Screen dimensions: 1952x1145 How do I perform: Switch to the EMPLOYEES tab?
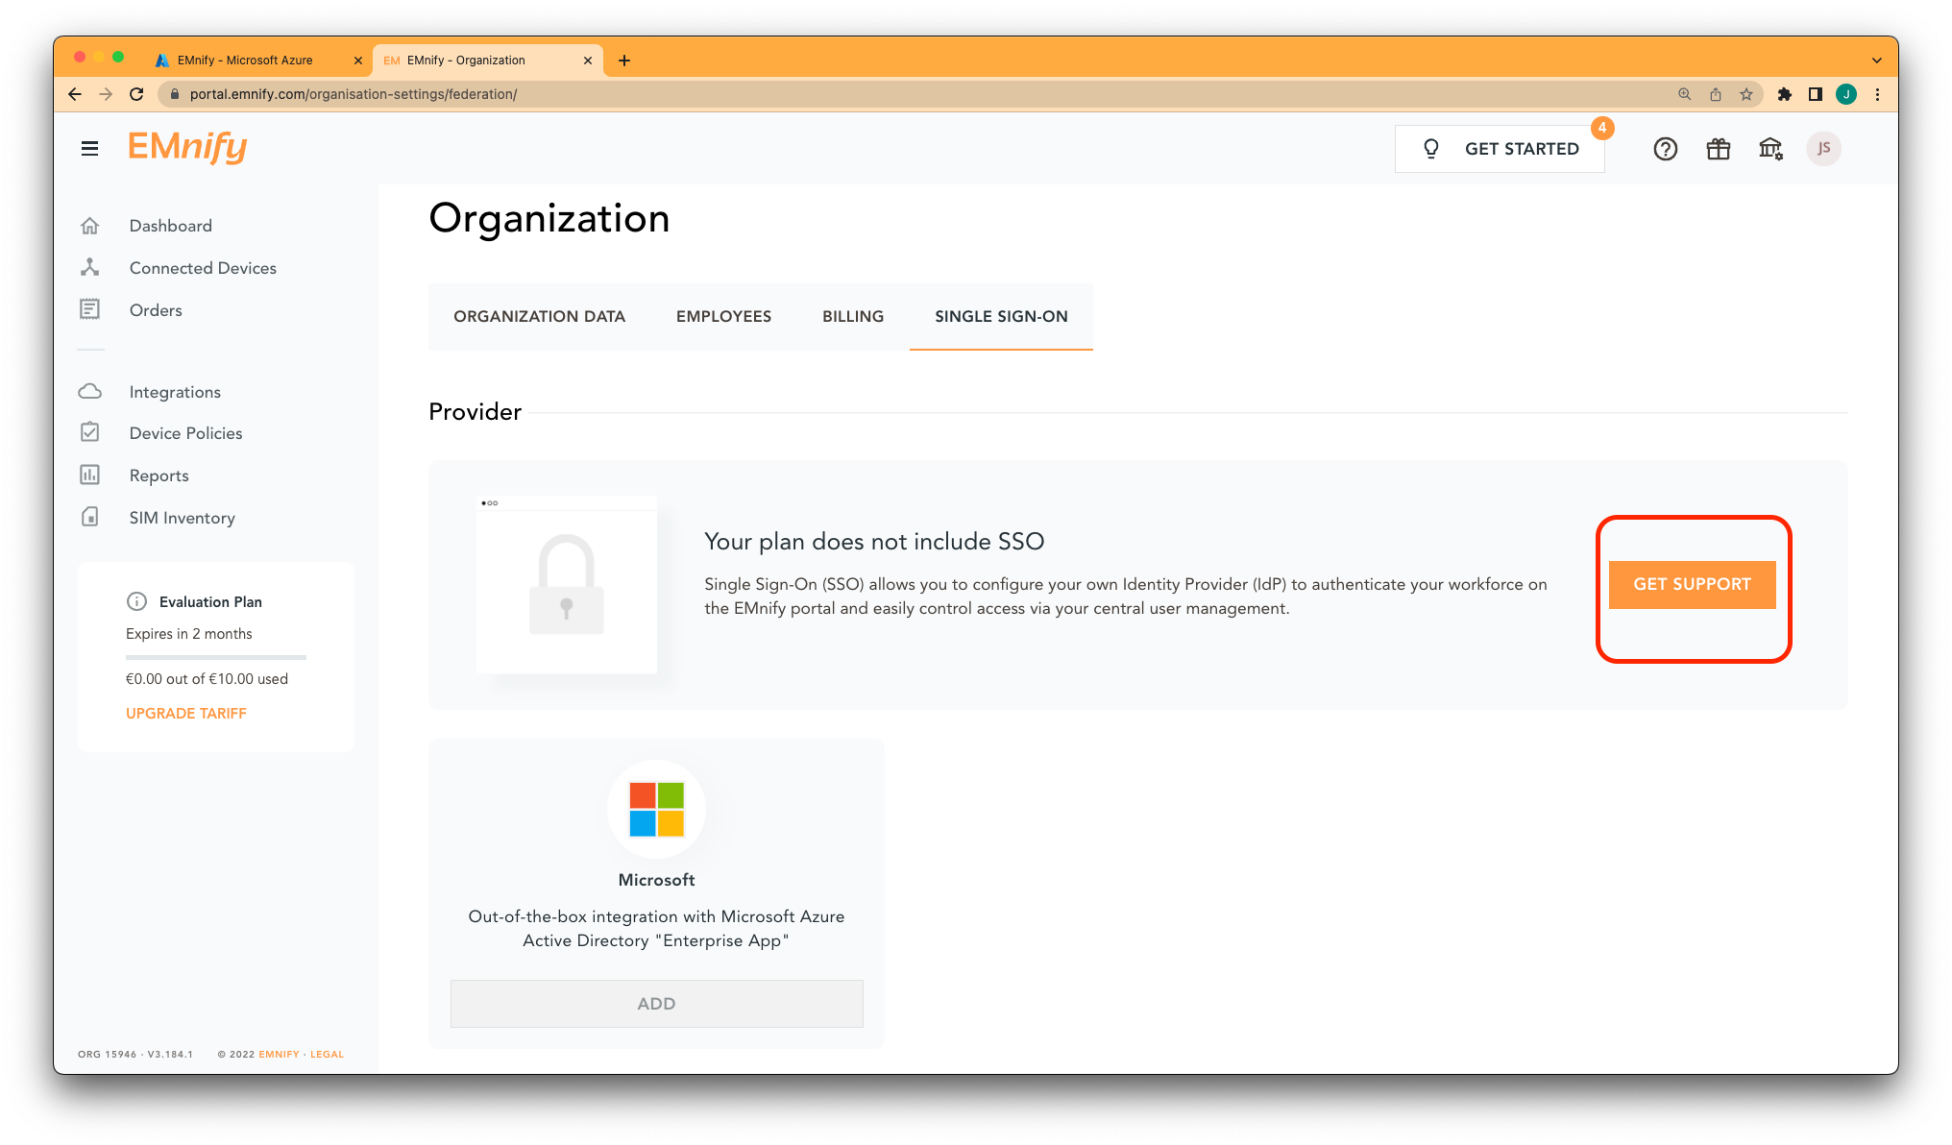coord(722,316)
